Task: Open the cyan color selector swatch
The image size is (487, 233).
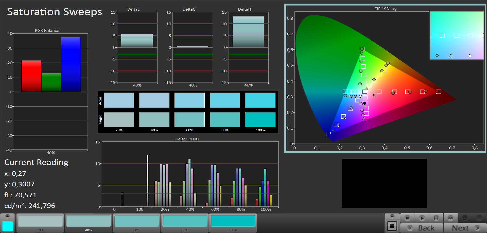Action: pyautogui.click(x=8, y=226)
